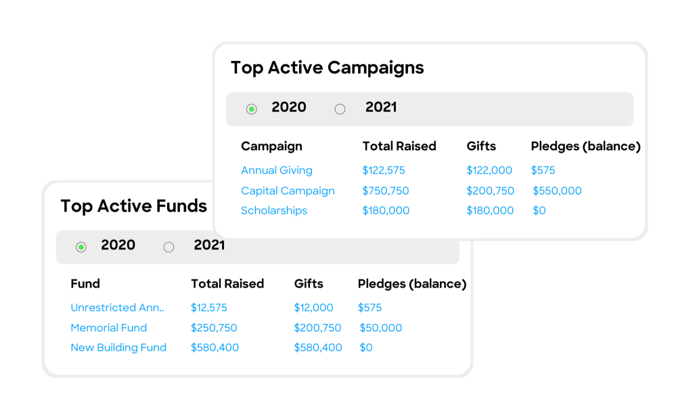Open the Capital Campaign link
The width and height of the screenshot is (693, 416).
coord(288,191)
